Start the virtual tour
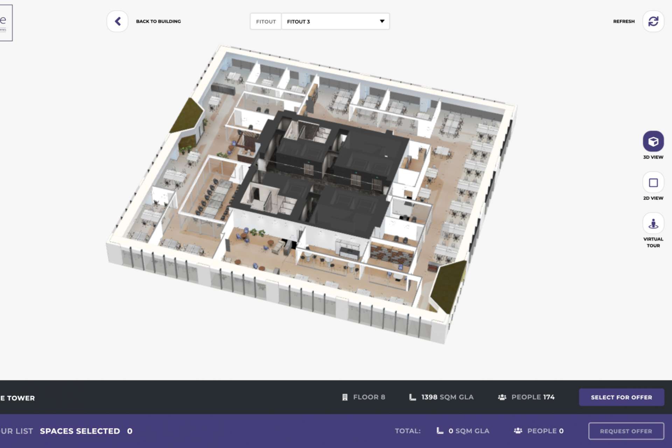This screenshot has width=672, height=448. [x=653, y=223]
